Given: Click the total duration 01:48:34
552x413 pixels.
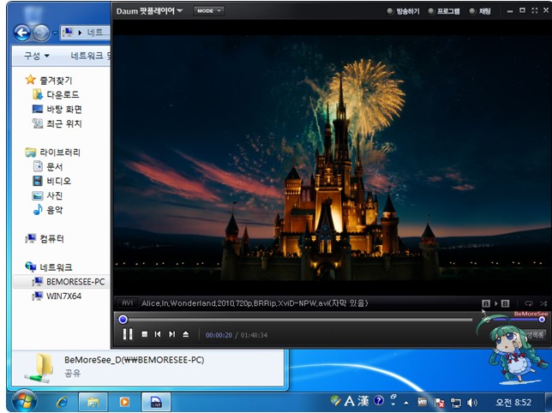Looking at the screenshot, I should pyautogui.click(x=254, y=335).
